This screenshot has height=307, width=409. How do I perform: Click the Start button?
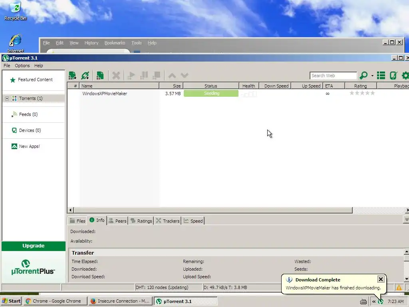pyautogui.click(x=11, y=301)
